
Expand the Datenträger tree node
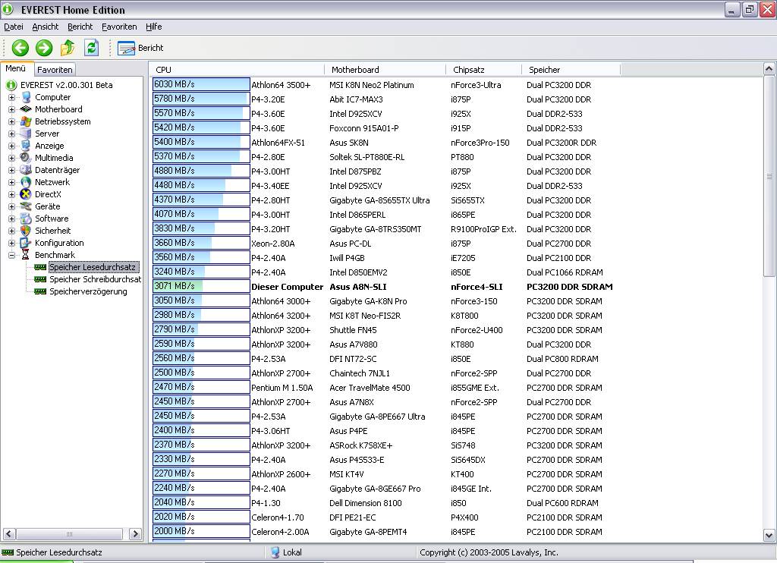pos(12,170)
